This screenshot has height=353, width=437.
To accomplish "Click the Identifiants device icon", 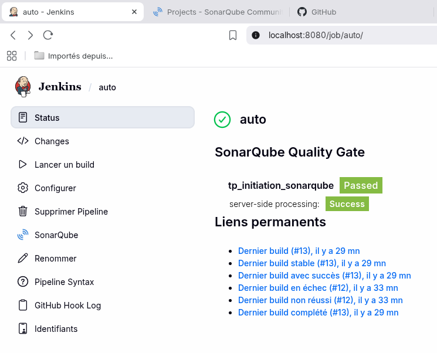I will point(23,328).
